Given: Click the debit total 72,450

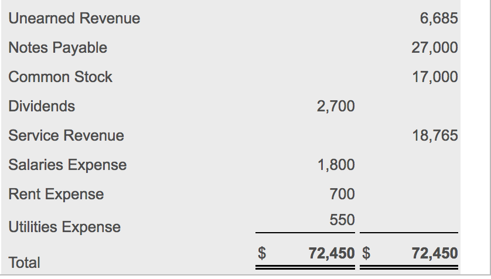Looking at the screenshot, I should pyautogui.click(x=332, y=253).
